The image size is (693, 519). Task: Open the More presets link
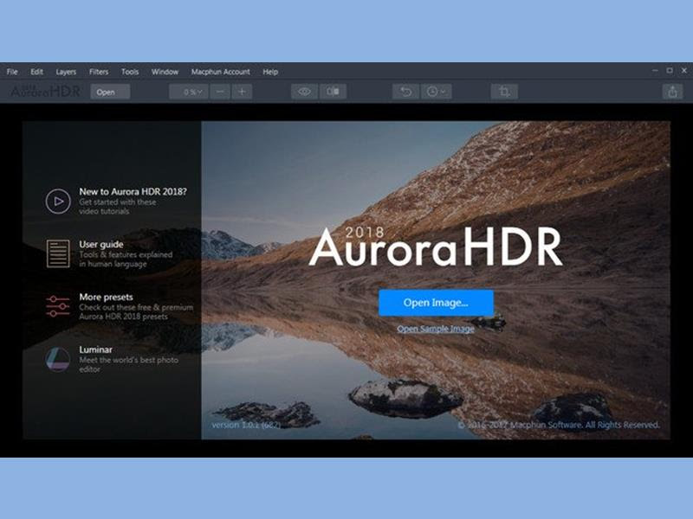point(136,306)
